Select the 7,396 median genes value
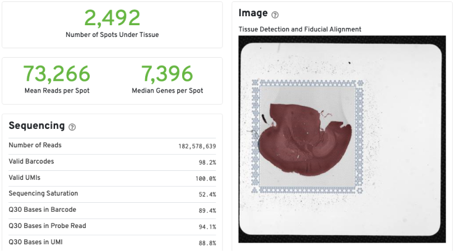Viewport: 454px width, 251px height. 167,73
